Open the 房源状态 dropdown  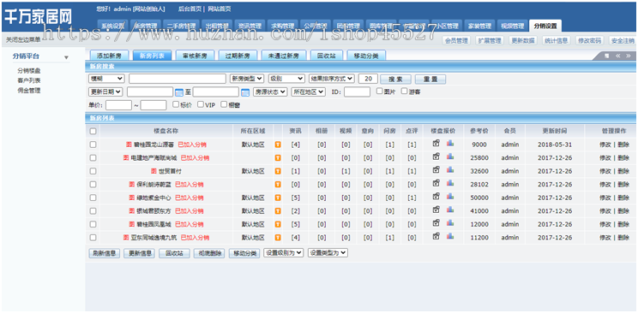270,92
